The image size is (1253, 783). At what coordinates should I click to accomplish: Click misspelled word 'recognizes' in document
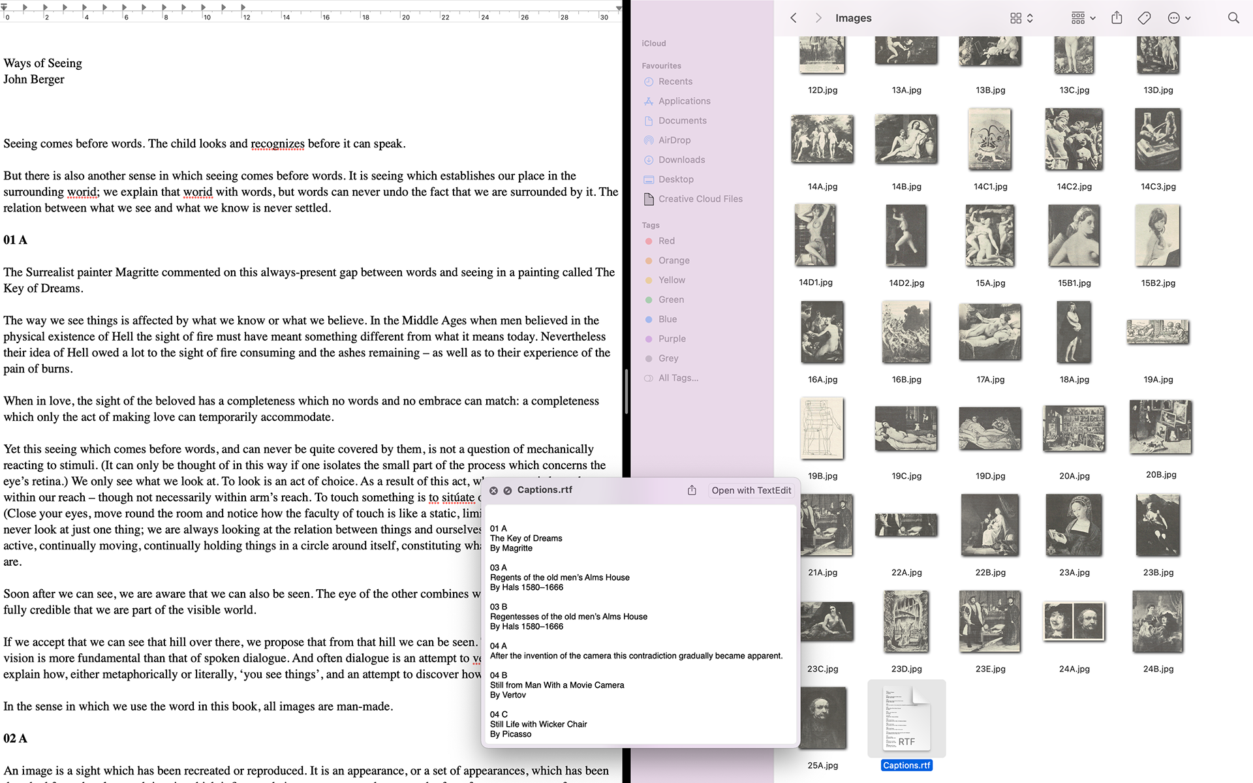point(277,144)
